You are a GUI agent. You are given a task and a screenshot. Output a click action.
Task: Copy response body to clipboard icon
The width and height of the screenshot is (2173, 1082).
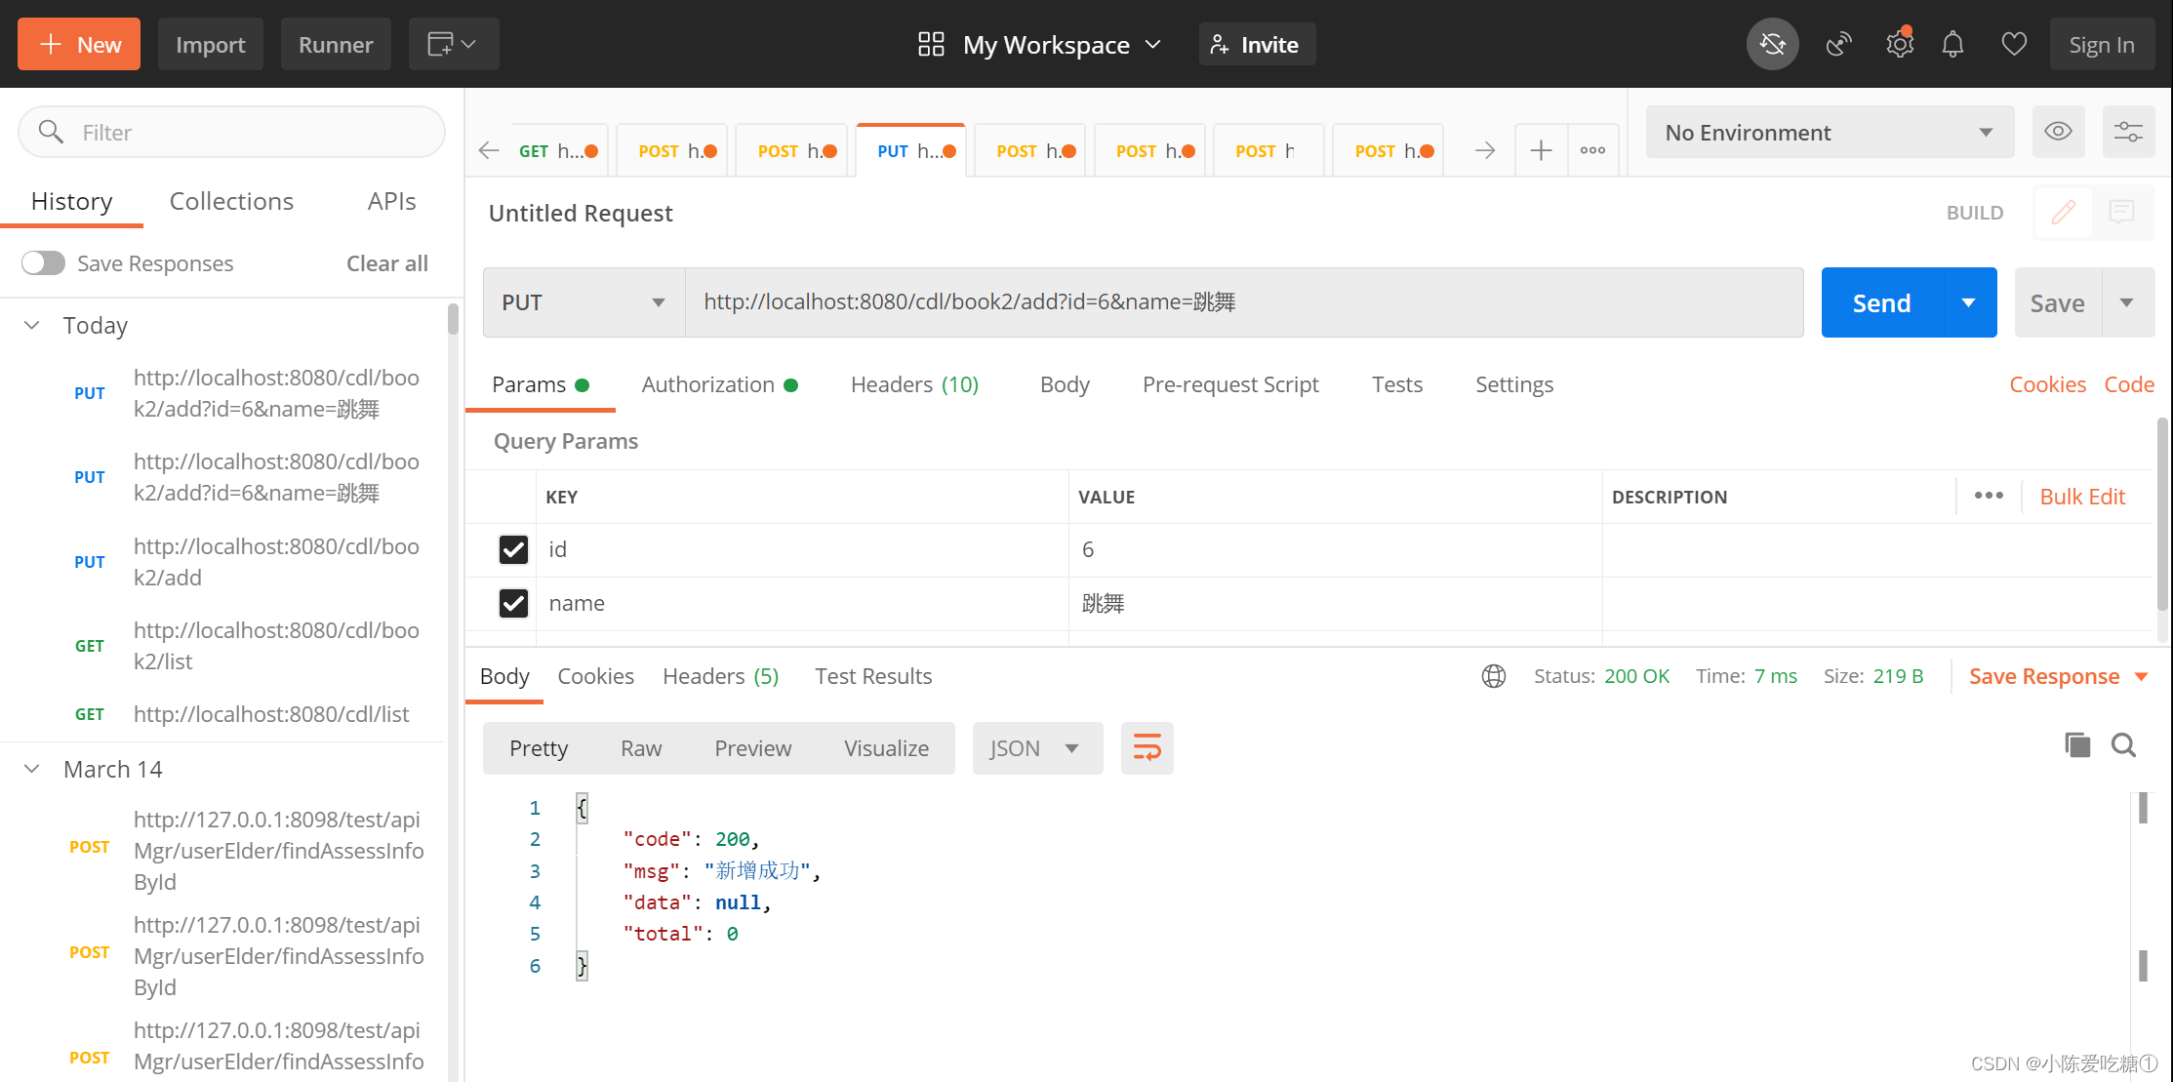(2077, 745)
